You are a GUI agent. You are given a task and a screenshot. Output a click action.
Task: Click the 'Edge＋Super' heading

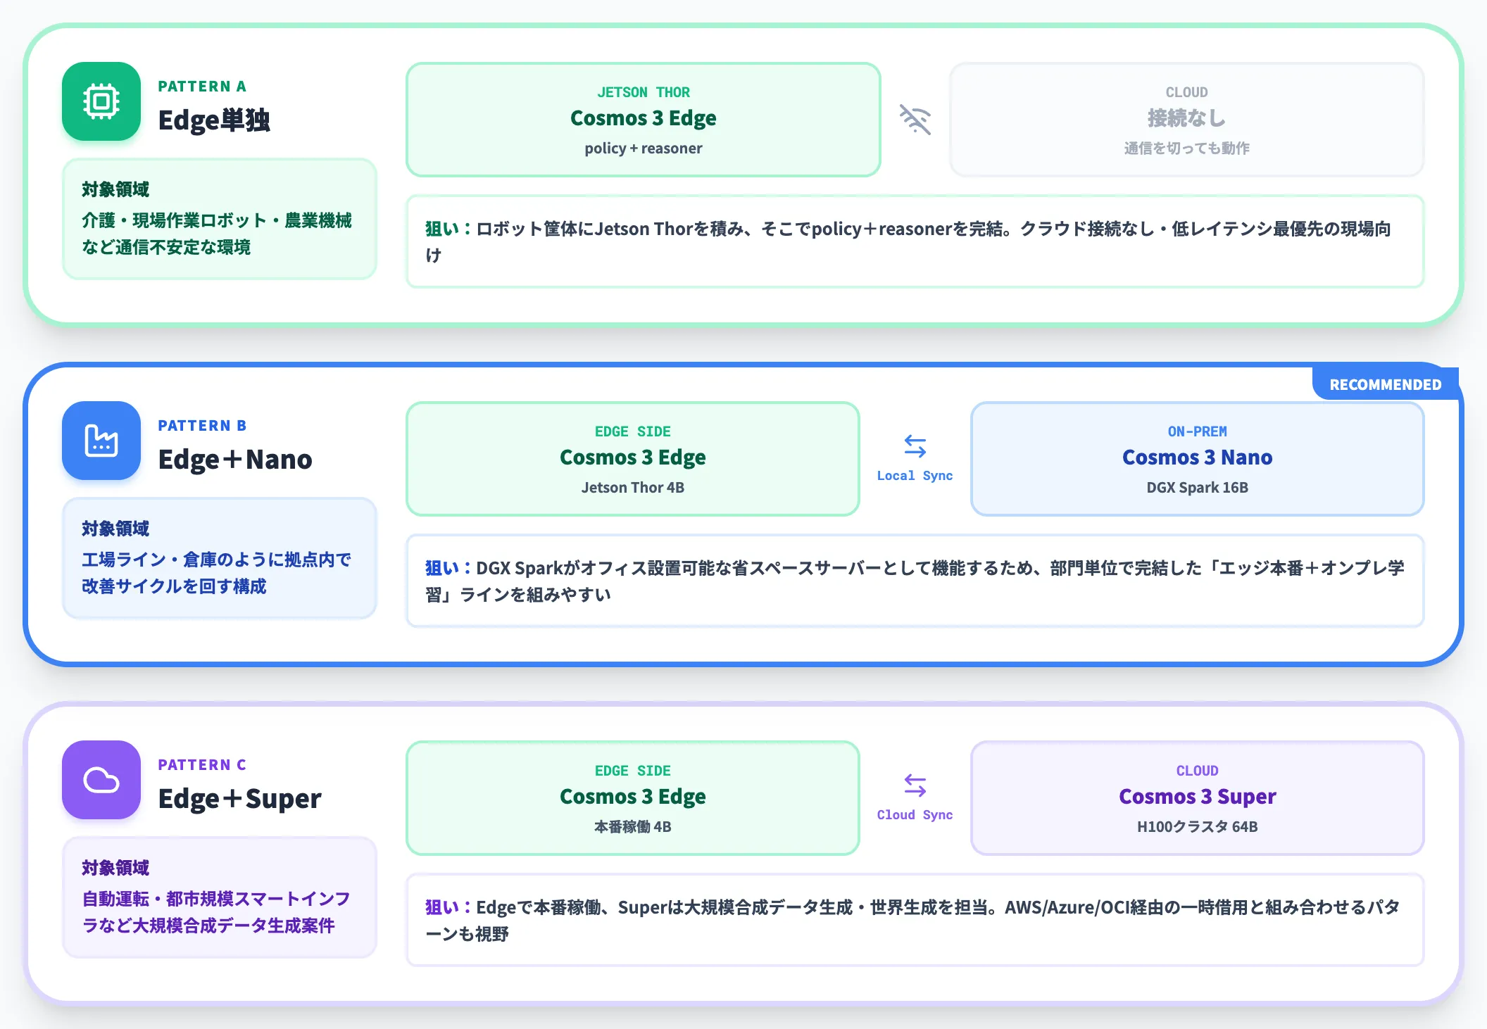[240, 798]
